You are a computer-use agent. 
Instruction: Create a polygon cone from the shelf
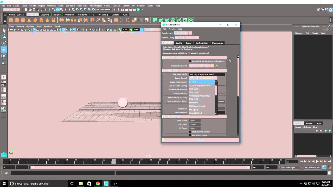click(29, 20)
